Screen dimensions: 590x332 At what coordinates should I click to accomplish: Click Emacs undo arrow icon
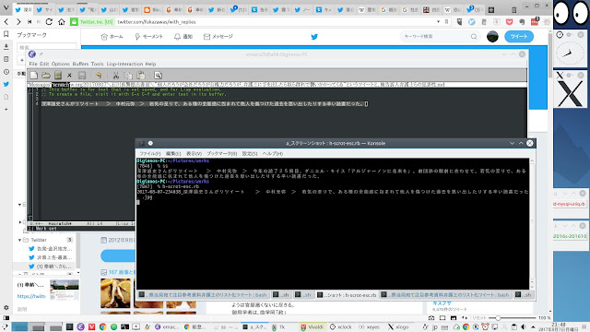99,76
